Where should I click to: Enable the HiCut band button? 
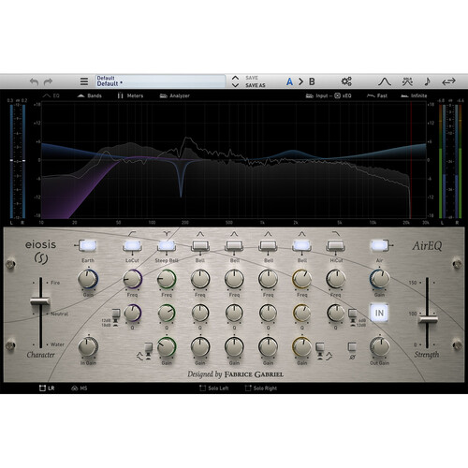pos(336,245)
